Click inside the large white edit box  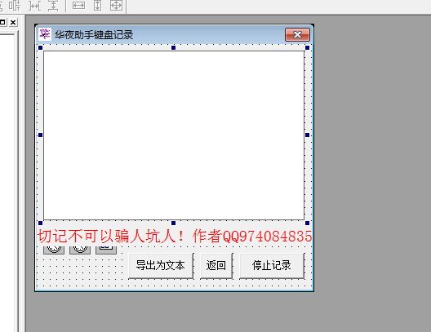tap(174, 135)
